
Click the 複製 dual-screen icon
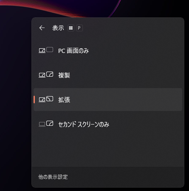46,75
